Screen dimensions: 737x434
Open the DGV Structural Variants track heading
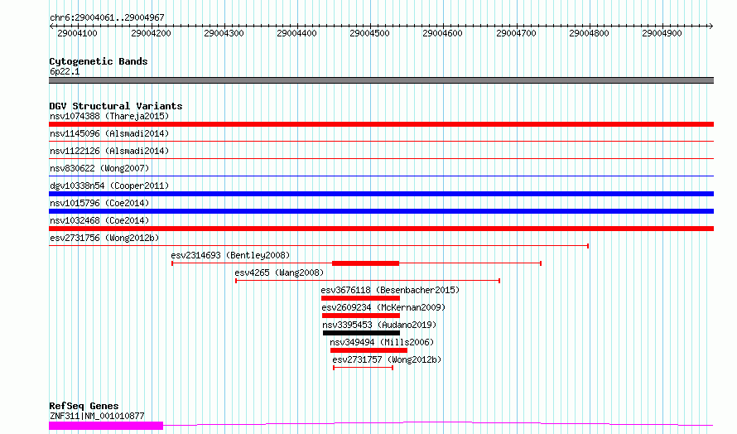[x=116, y=106]
